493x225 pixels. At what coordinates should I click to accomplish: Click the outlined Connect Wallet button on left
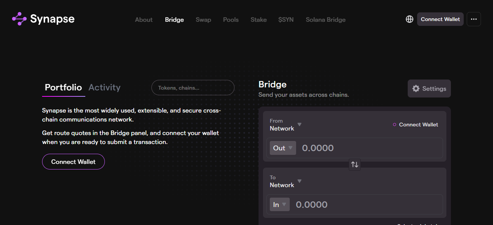tap(73, 162)
